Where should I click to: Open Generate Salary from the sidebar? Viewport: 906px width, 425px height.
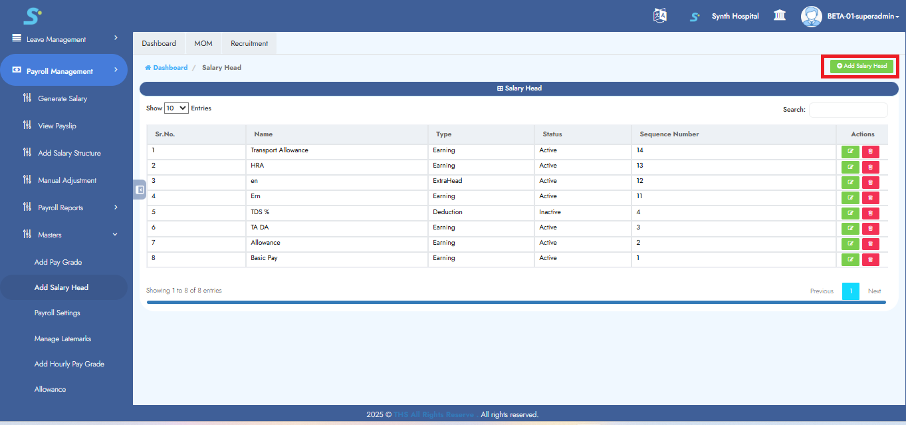[x=62, y=98]
